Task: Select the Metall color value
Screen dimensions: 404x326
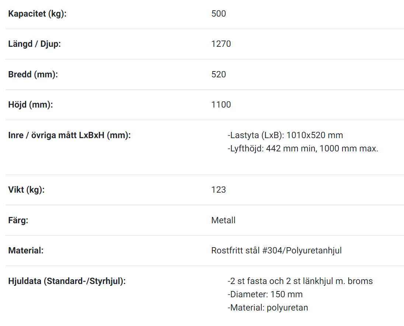Action: [223, 220]
